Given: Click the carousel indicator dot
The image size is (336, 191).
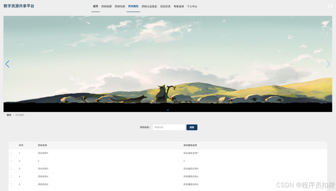Looking at the screenshot, I should coord(168,110).
